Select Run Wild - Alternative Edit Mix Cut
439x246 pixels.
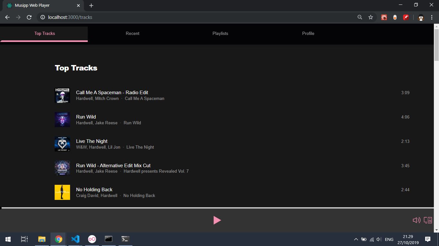click(113, 165)
